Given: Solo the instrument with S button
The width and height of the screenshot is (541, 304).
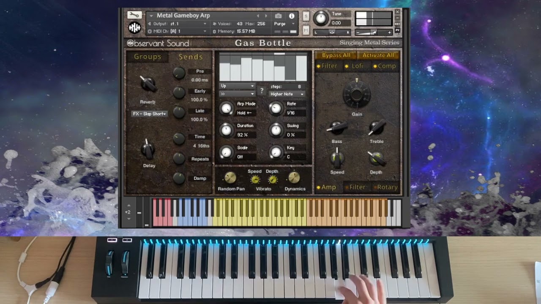Looking at the screenshot, I should [306, 16].
